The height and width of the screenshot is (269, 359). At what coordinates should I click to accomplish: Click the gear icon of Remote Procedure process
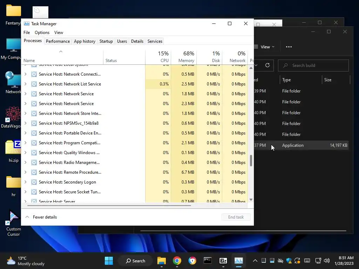34,172
